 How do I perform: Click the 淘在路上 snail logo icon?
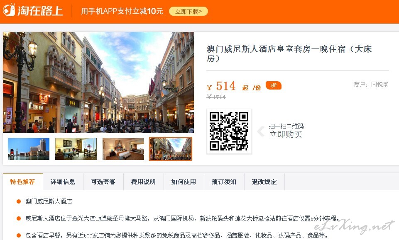(9, 10)
